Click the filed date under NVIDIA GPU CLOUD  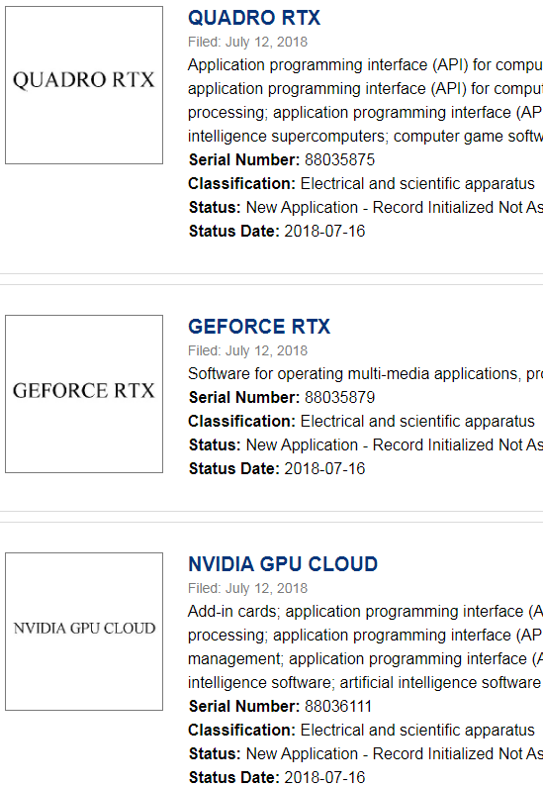(x=247, y=588)
